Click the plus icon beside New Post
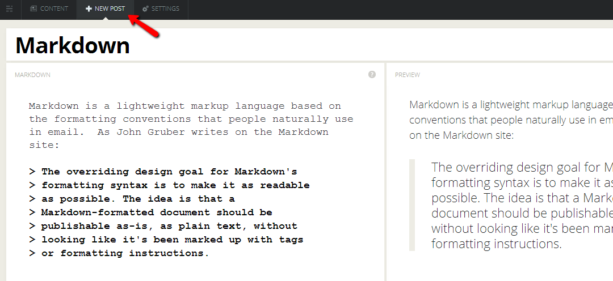The height and width of the screenshot is (281, 613). [x=89, y=9]
